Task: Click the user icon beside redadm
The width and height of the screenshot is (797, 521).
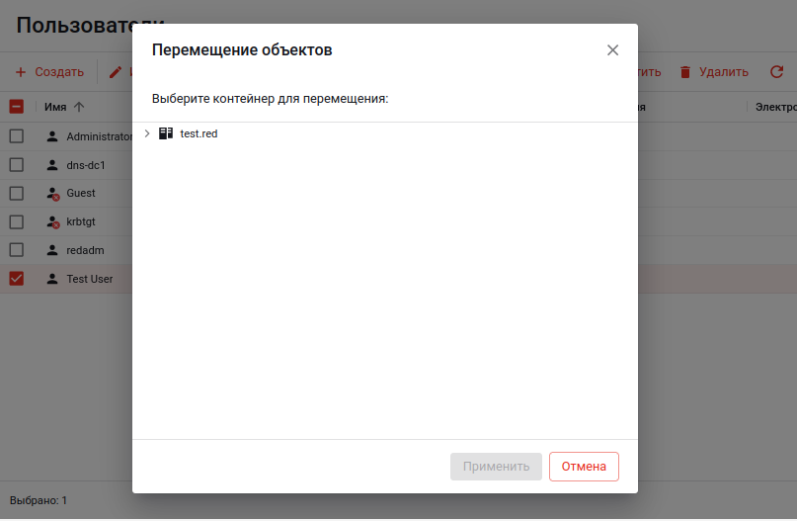Action: click(53, 250)
